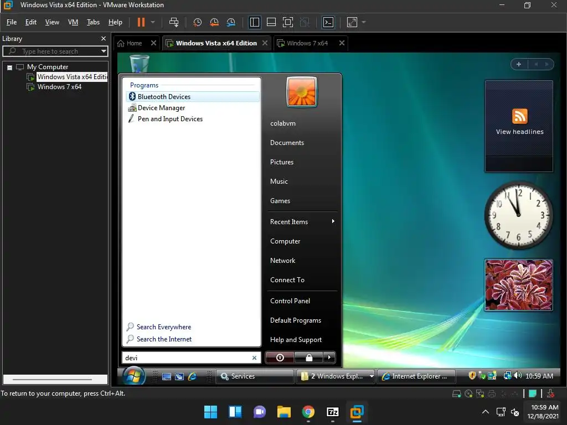Open the stretch guest dropdown arrow
Image resolution: width=567 pixels, height=425 pixels.
[364, 22]
